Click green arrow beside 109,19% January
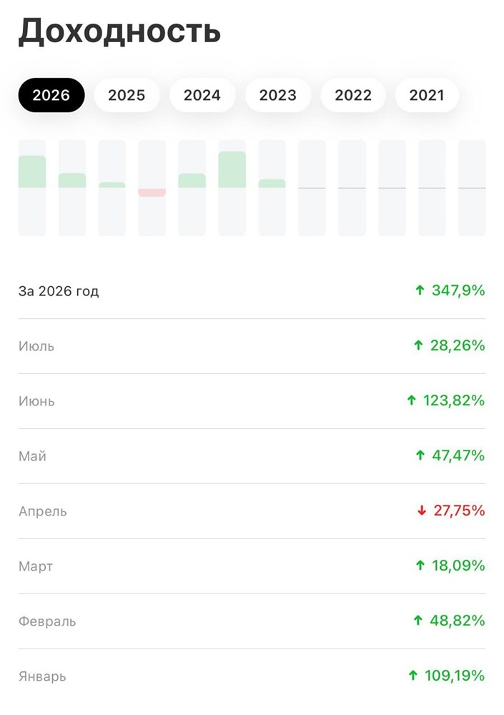The height and width of the screenshot is (715, 504). [x=412, y=676]
